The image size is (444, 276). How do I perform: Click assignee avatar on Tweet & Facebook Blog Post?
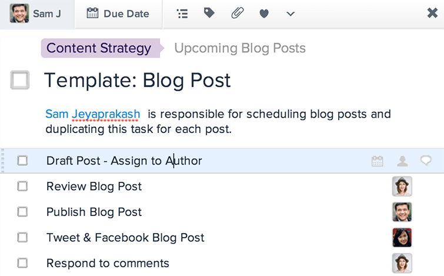point(402,238)
